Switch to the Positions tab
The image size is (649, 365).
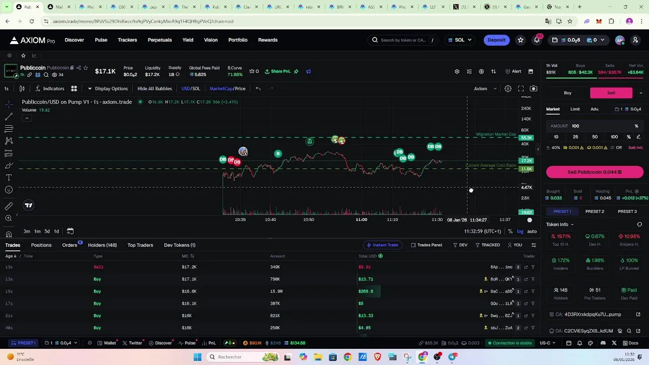click(x=41, y=245)
